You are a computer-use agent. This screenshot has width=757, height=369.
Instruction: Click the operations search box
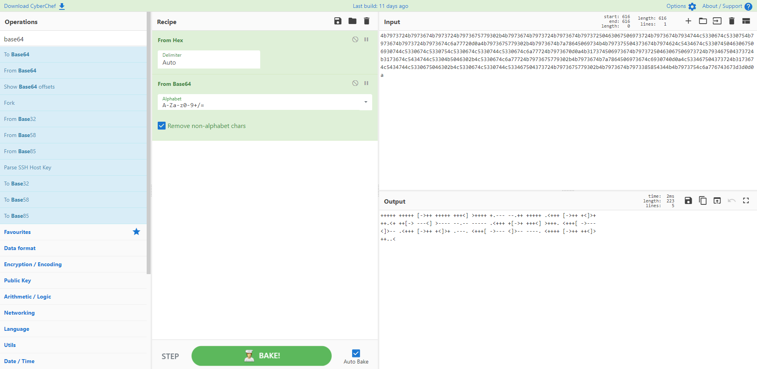click(x=73, y=39)
